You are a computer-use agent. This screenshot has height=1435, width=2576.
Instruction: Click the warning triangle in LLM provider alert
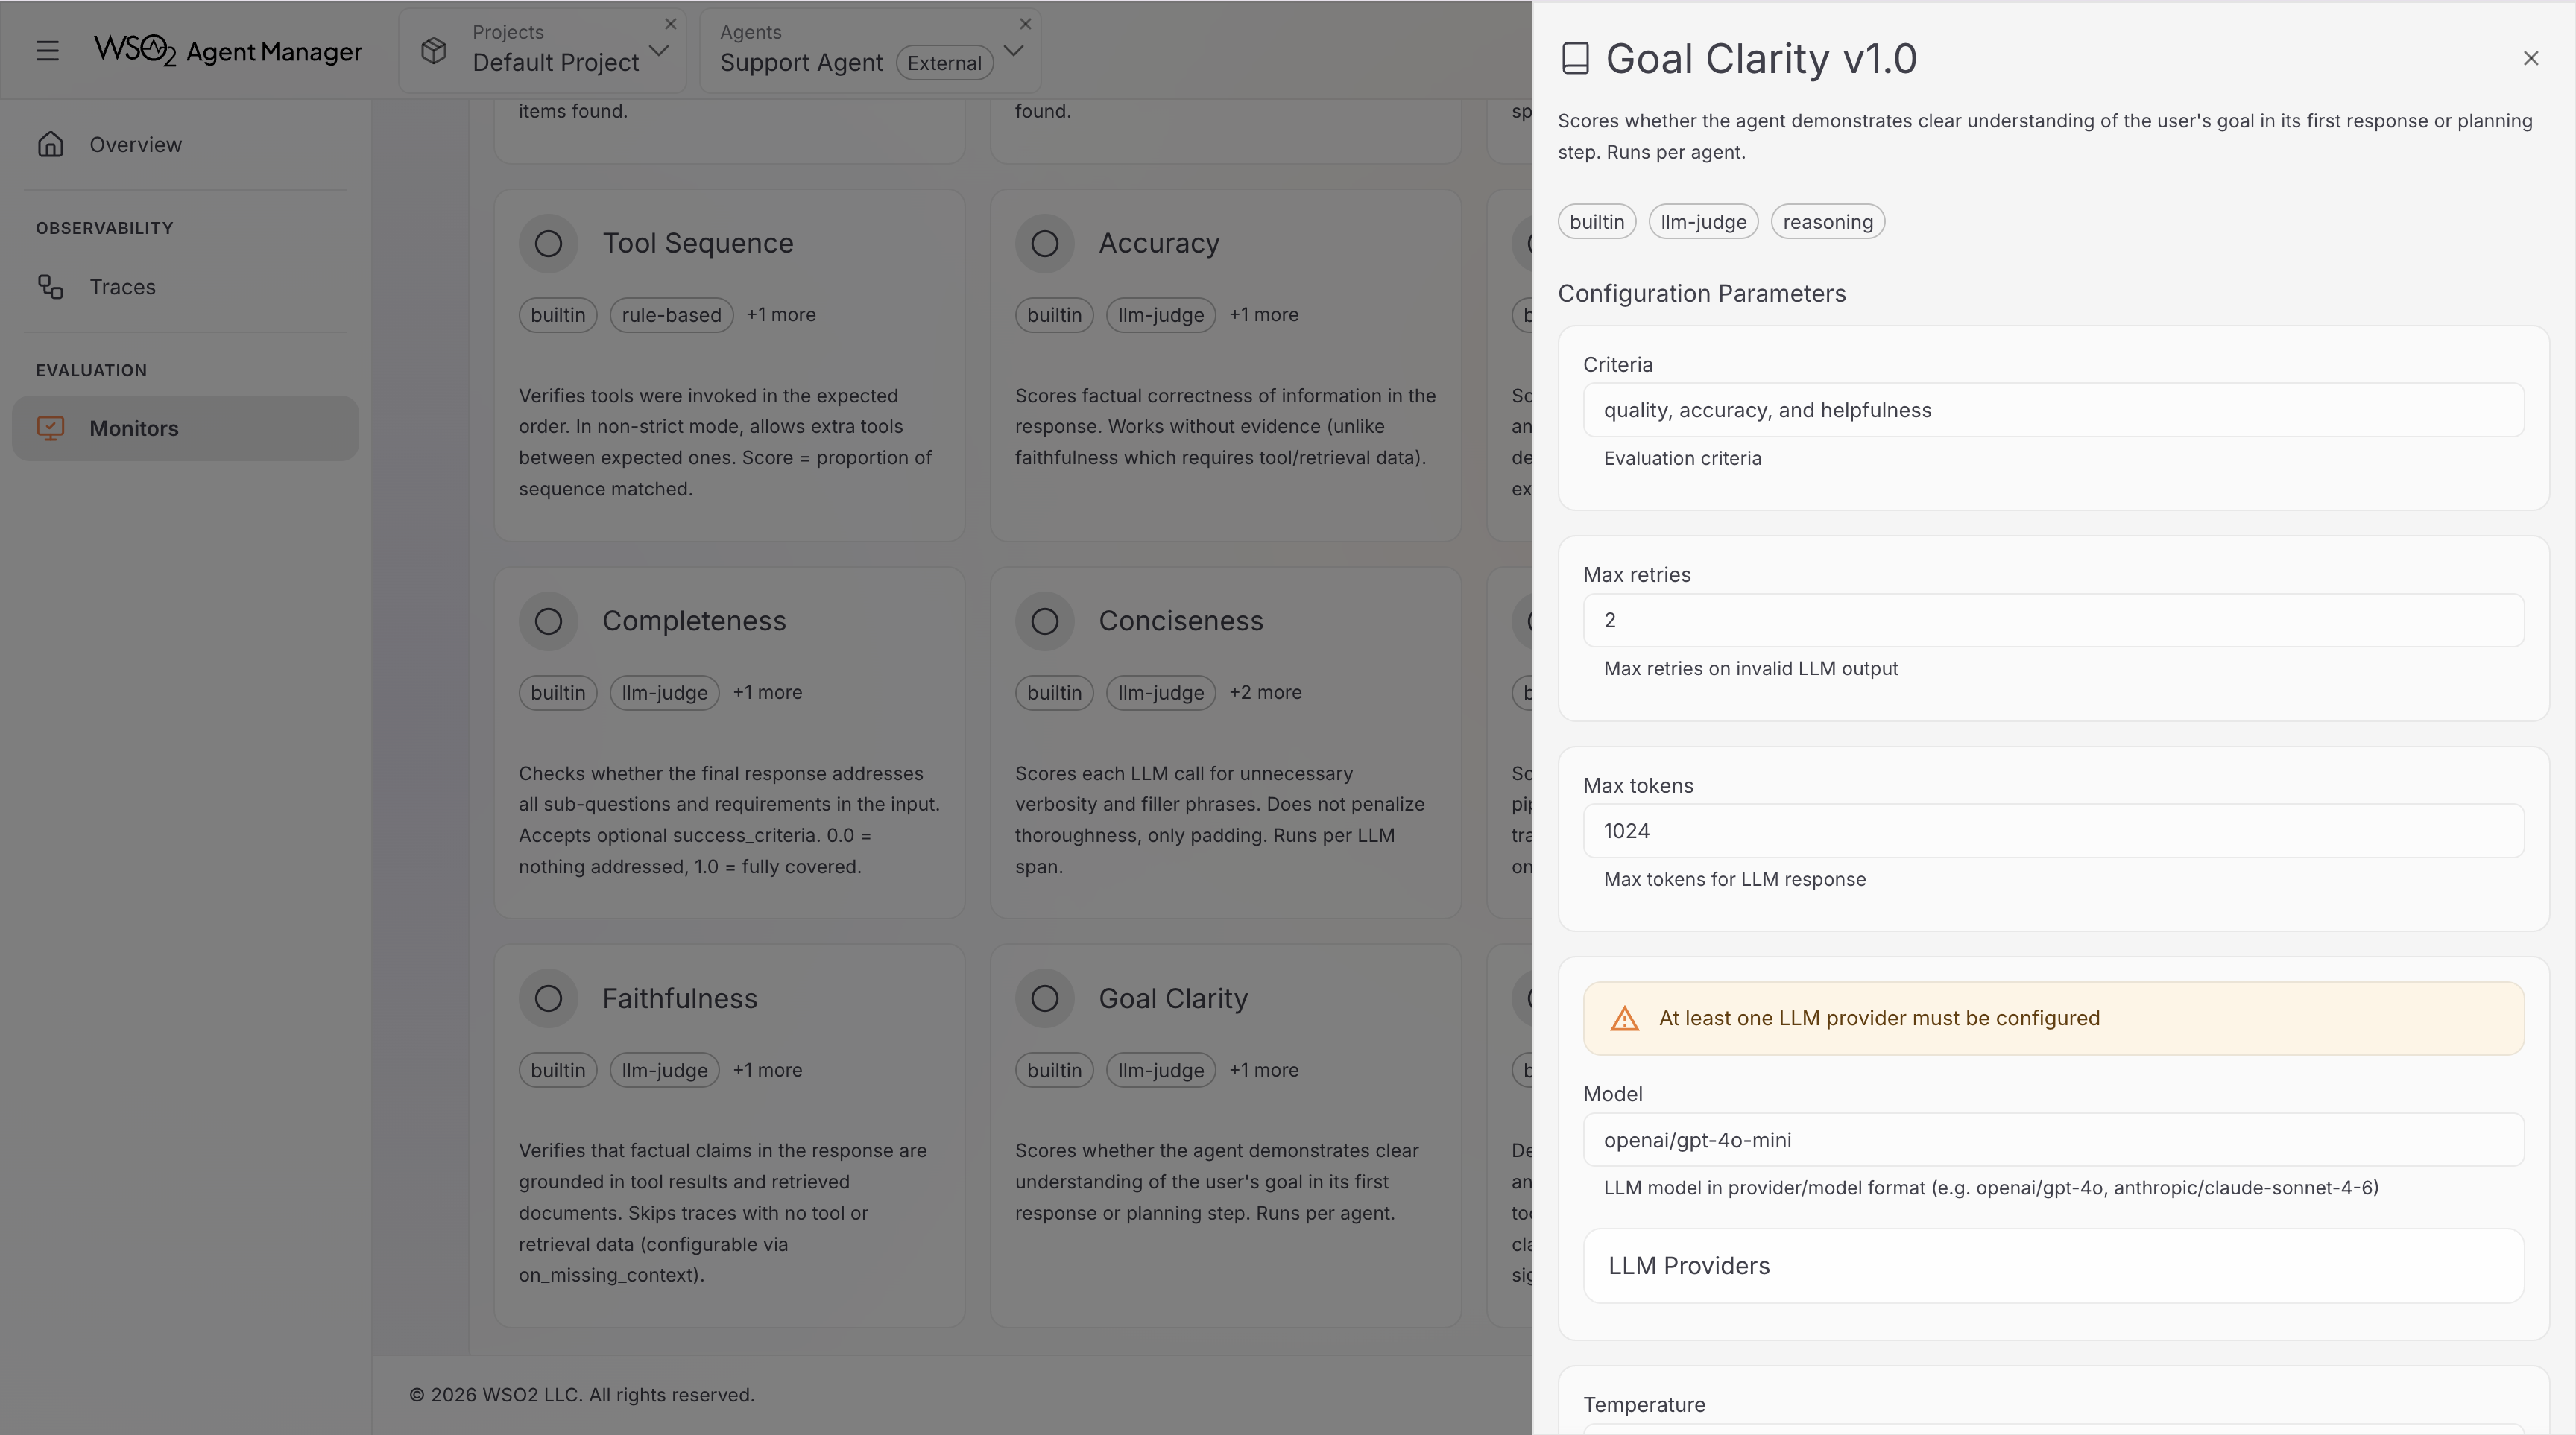(1623, 1017)
